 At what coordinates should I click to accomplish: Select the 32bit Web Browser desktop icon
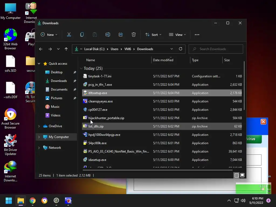[11, 39]
